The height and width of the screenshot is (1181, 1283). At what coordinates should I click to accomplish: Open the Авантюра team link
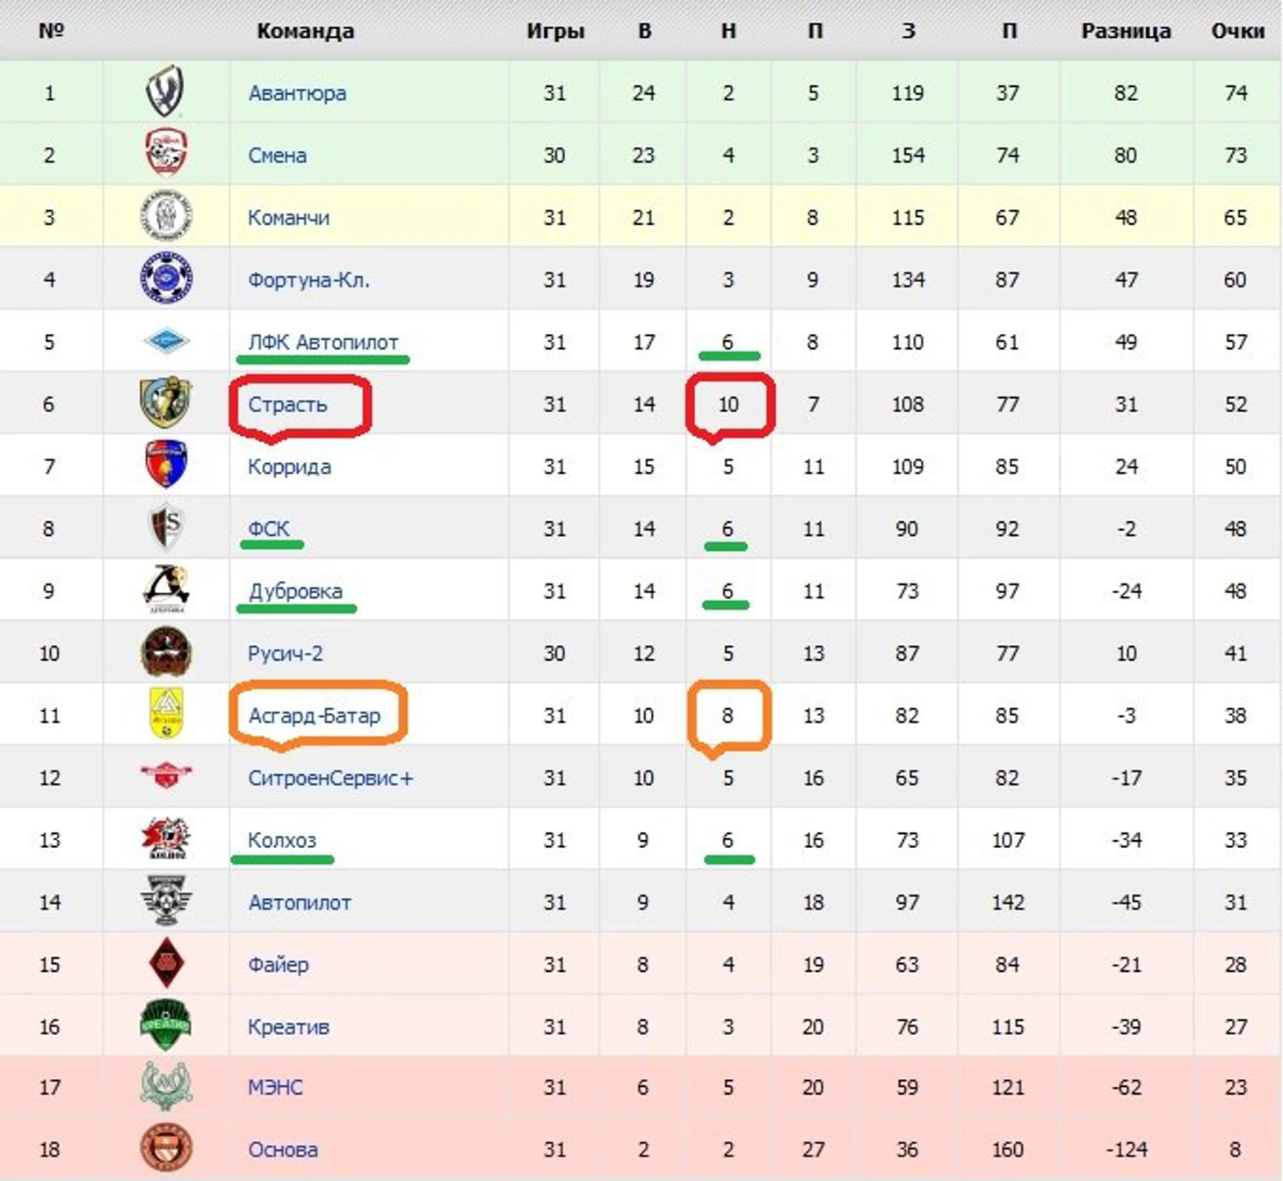click(297, 92)
